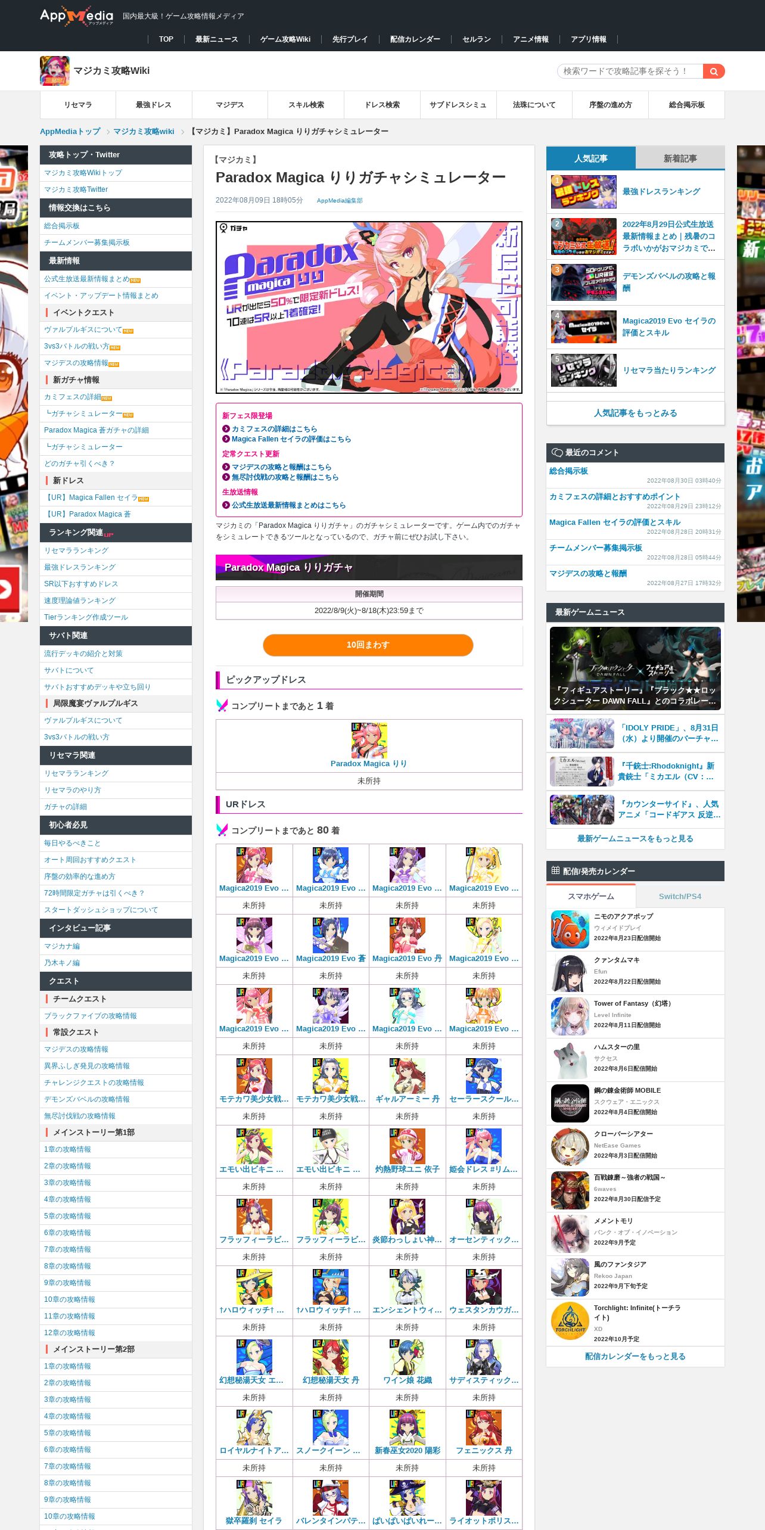
Task: Select the スマホゲーム calendar tab
Action: pyautogui.click(x=591, y=896)
